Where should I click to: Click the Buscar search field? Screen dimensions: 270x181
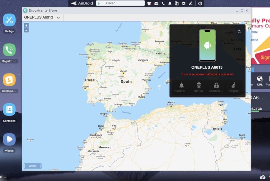(120, 3)
